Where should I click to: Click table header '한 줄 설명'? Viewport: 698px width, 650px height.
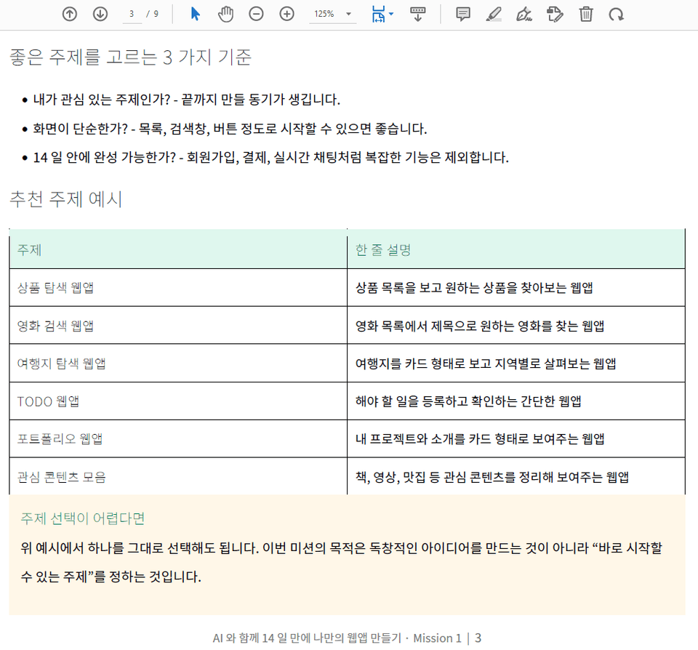[383, 250]
